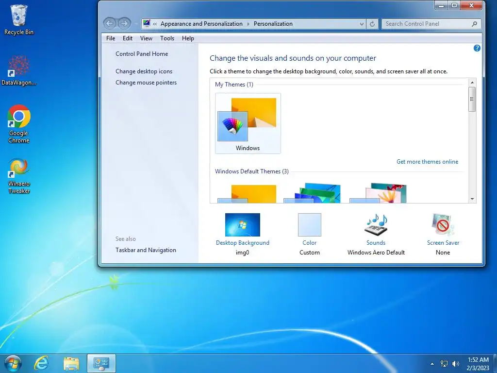The image size is (497, 373).
Task: Open Taskbar and Navigation link
Action: point(146,250)
